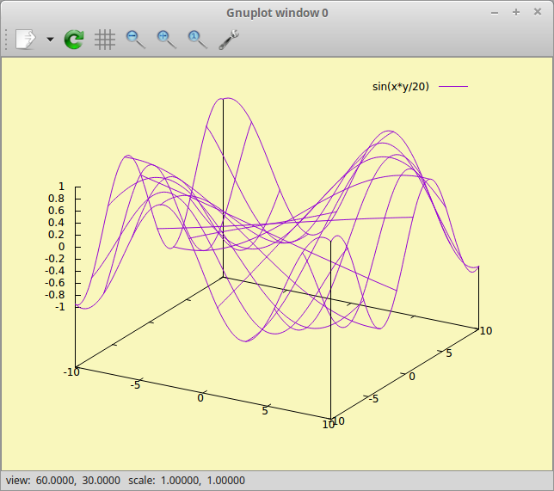Select the sin(x*y/20) legend label
Viewport: 554px width, 491px height.
tap(401, 86)
